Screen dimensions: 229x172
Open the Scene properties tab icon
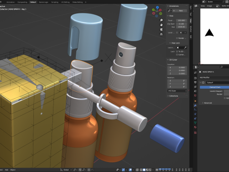(195, 91)
